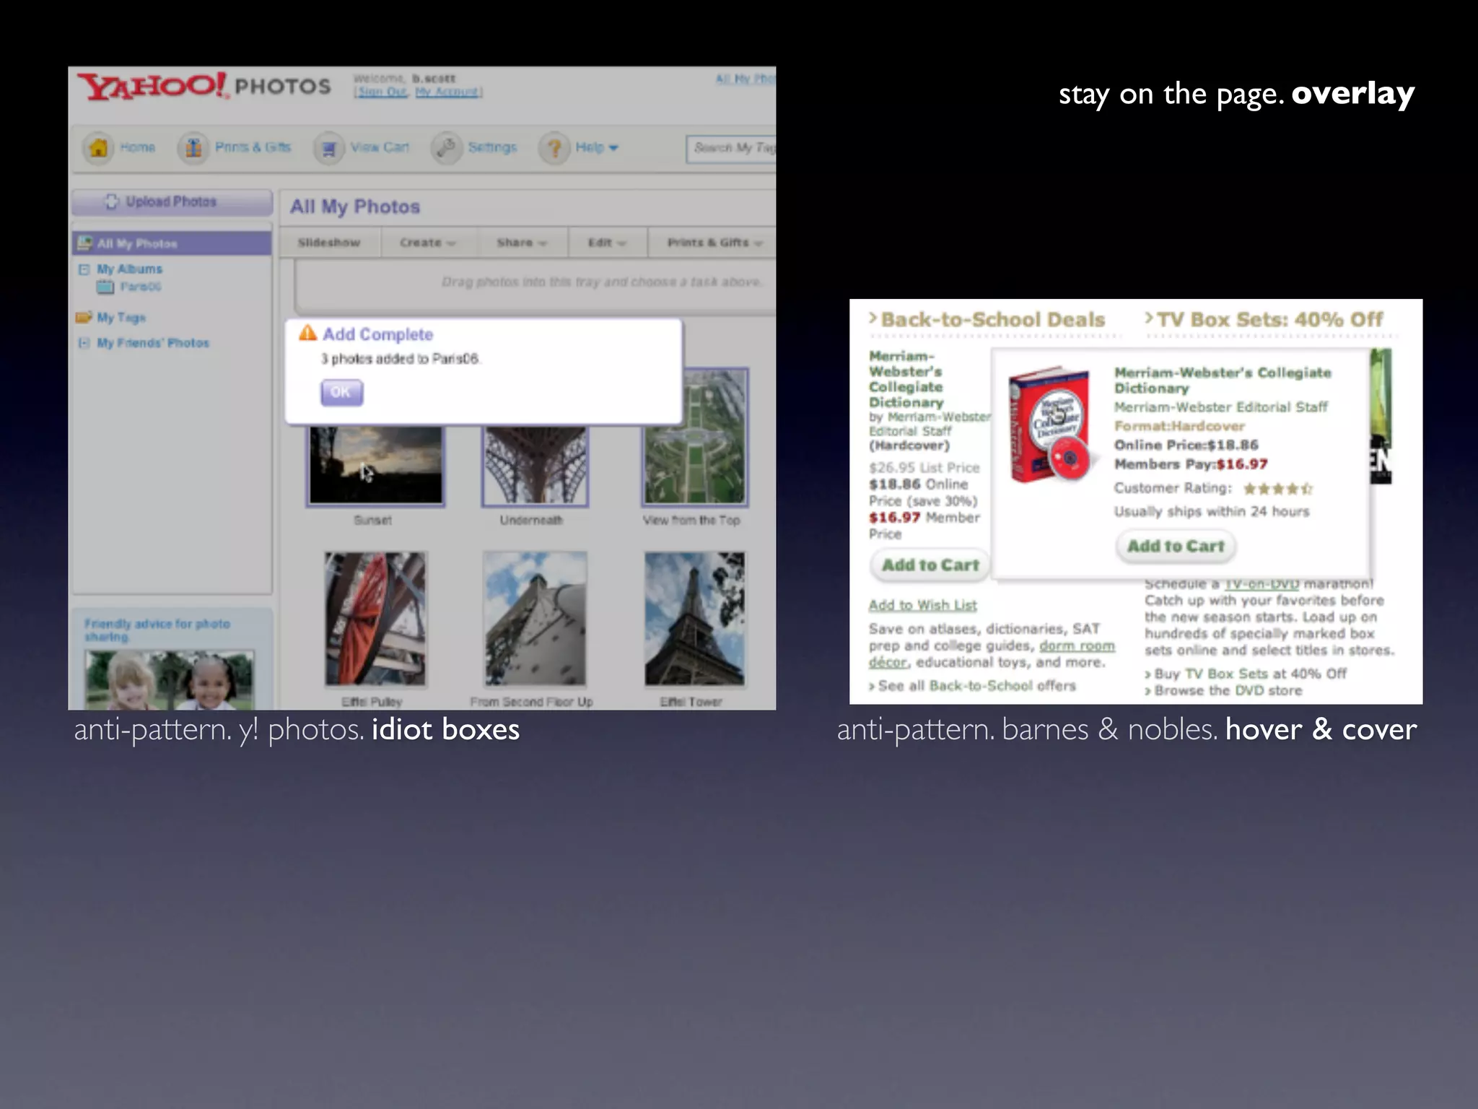Click the customer rating stars
This screenshot has width=1478, height=1109.
click(1277, 489)
